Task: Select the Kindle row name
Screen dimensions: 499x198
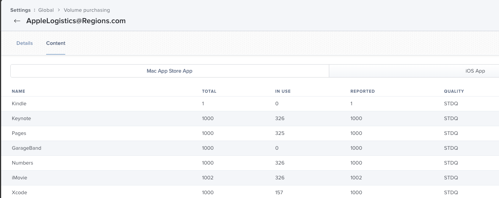Action: click(19, 104)
